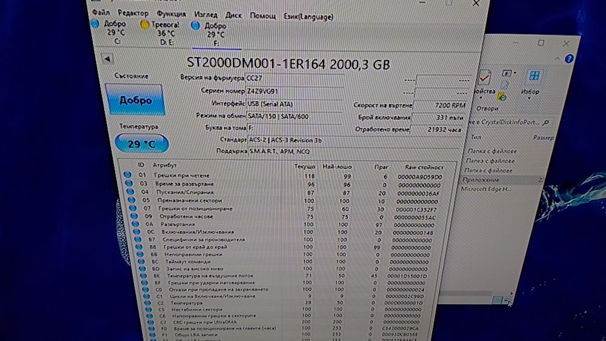Image resolution: width=606 pixels, height=341 pixels.
Task: Open the Функция menu
Action: point(171,14)
